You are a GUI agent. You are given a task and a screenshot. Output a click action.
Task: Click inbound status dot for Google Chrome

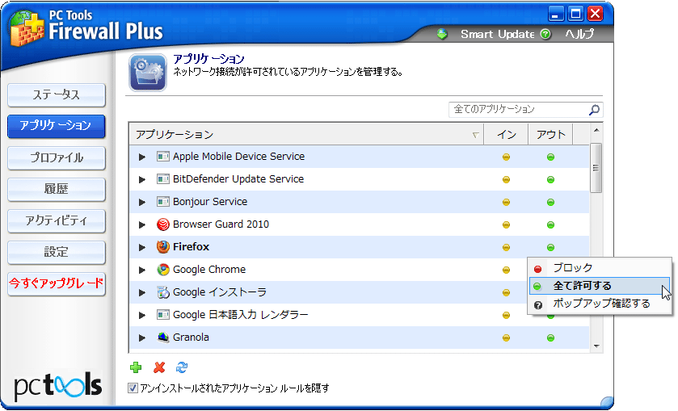point(506,271)
